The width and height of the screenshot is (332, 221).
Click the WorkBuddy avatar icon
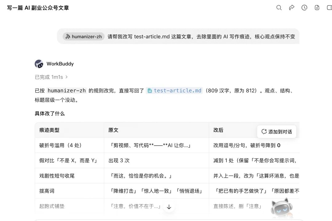pos(39,64)
